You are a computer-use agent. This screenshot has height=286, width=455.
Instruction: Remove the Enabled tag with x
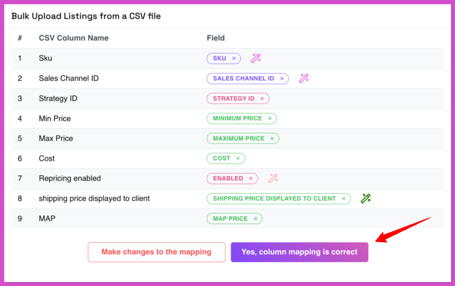point(251,178)
